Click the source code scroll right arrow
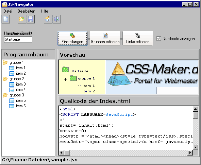The width and height of the screenshot is (201, 165). 190,152
